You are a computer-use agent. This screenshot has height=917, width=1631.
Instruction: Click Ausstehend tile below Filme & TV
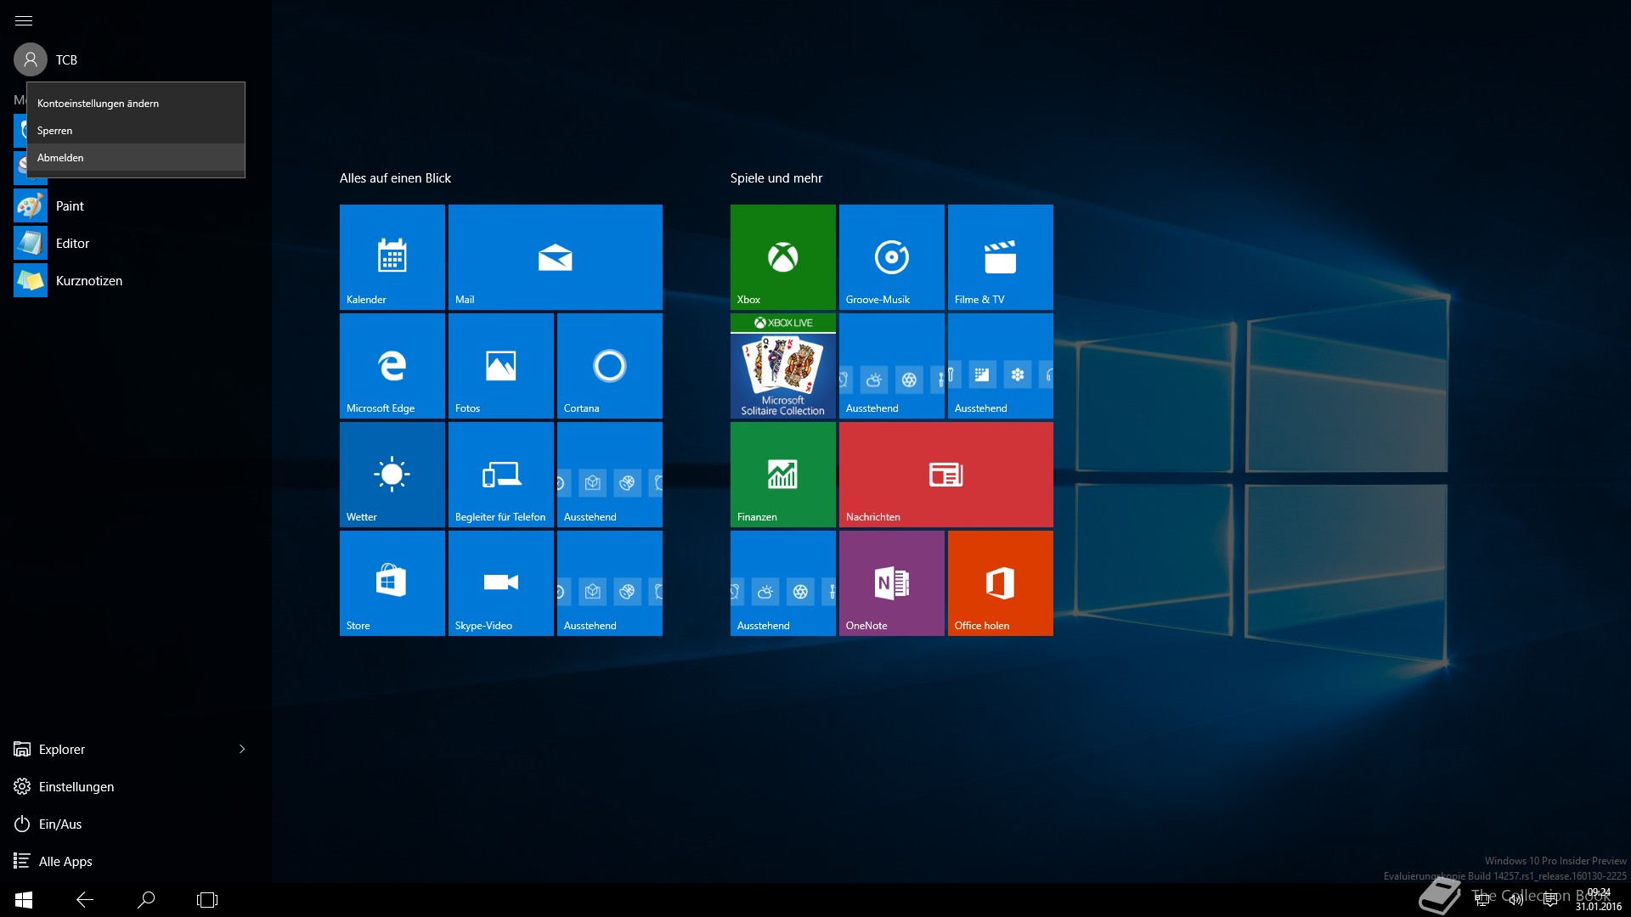tap(1001, 366)
